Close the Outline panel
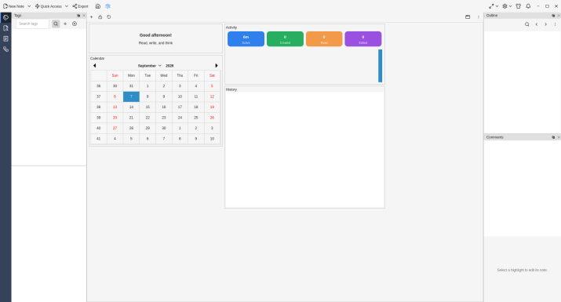The width and height of the screenshot is (561, 302). point(559,16)
